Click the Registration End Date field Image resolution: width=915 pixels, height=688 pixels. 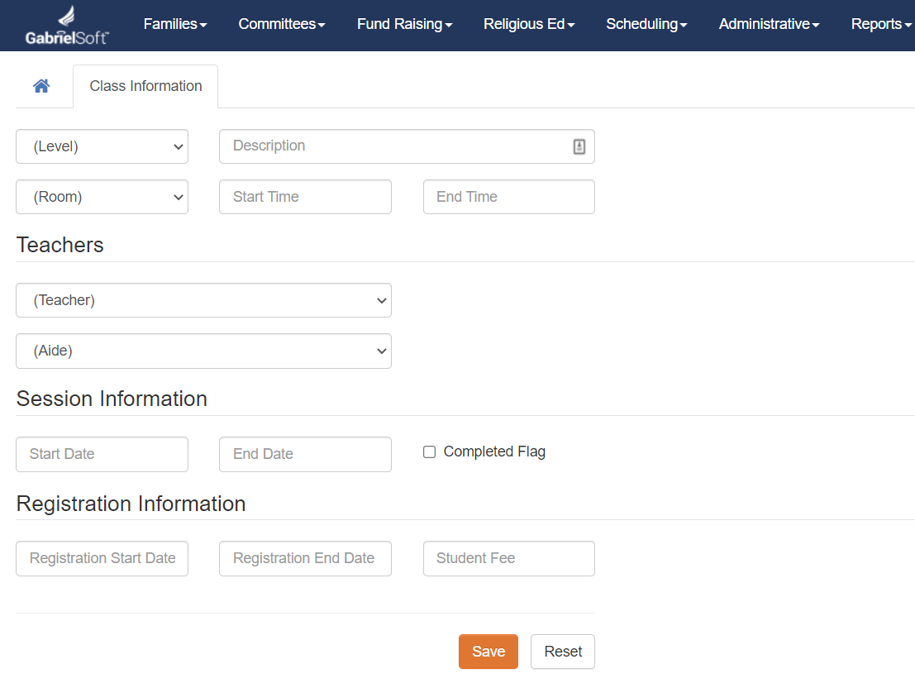tap(305, 558)
